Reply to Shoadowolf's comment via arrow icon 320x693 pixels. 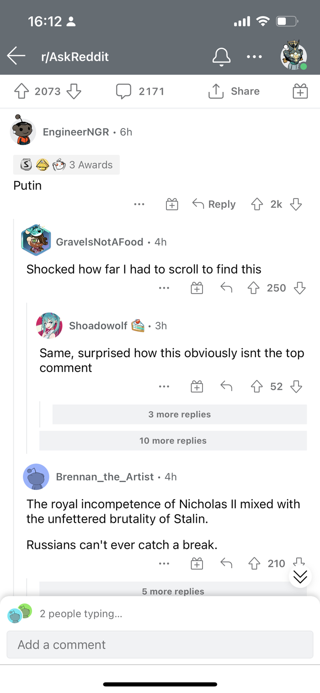226,387
